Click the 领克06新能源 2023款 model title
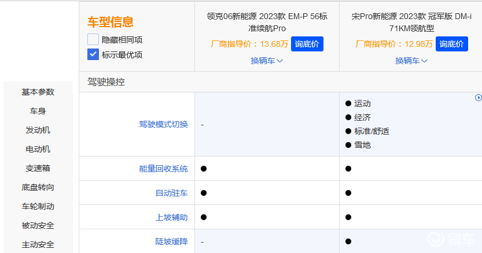Viewport: 482px width, 253px height. point(267,22)
